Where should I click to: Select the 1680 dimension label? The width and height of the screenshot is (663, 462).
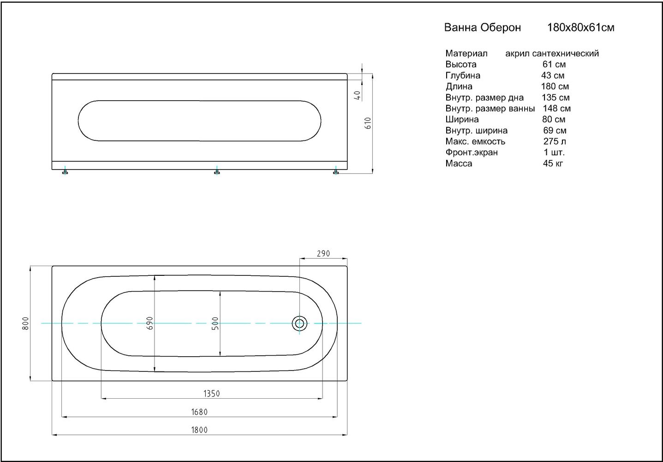(199, 412)
